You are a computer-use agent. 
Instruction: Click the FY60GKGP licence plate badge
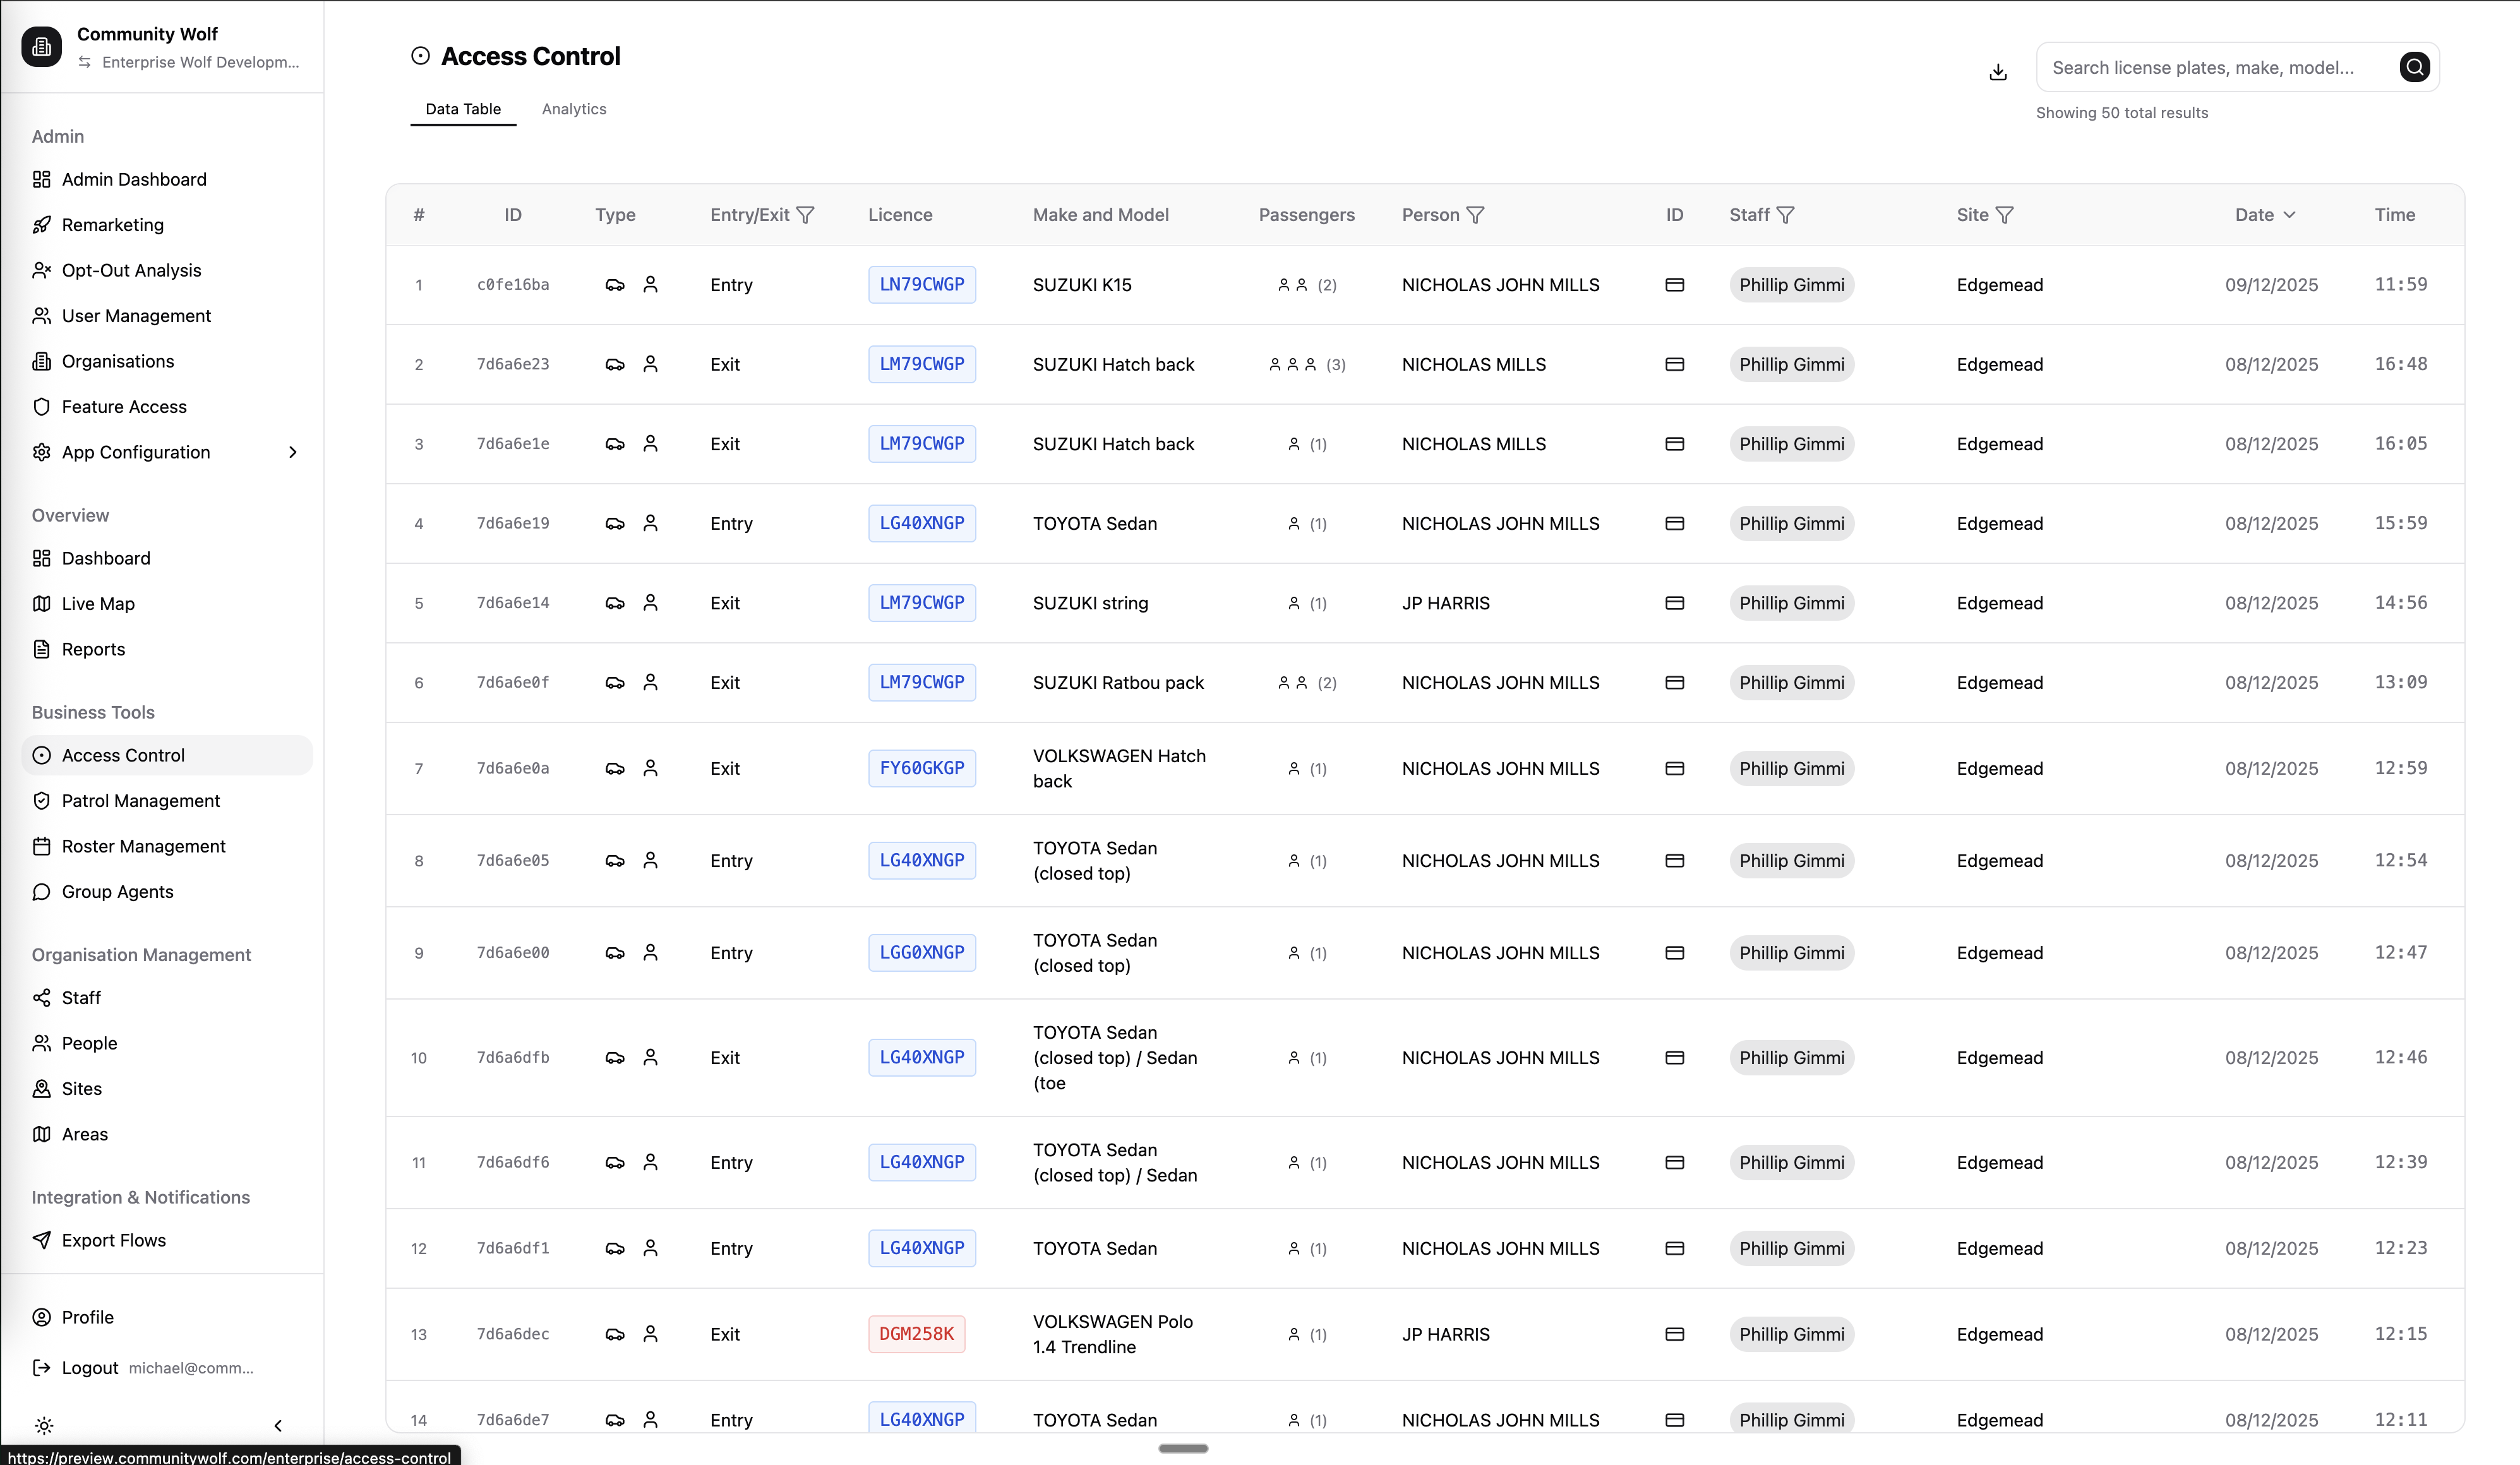tap(921, 768)
